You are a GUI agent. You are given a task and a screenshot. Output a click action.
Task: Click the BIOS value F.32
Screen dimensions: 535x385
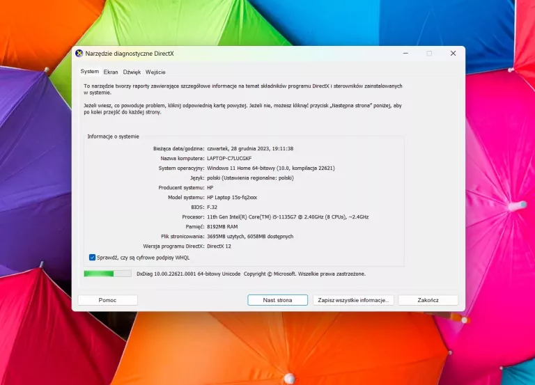(212, 207)
